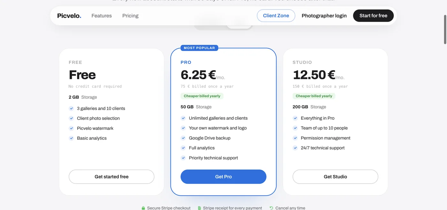Click the 200 GB Storage text

309,107
